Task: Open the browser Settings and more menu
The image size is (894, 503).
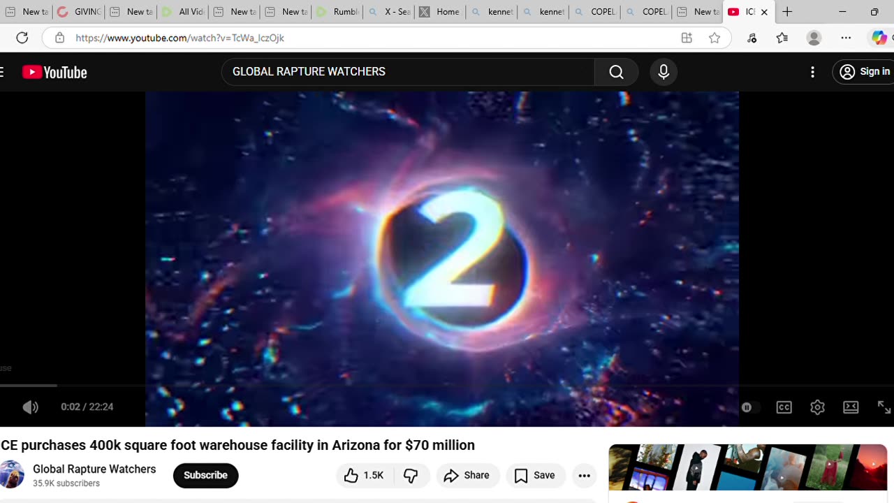Action: (846, 38)
